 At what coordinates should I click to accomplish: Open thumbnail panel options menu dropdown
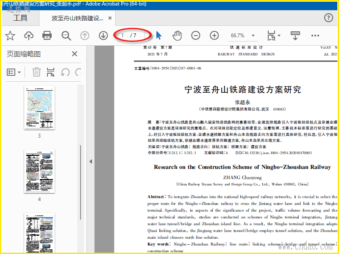pyautogui.click(x=14, y=72)
